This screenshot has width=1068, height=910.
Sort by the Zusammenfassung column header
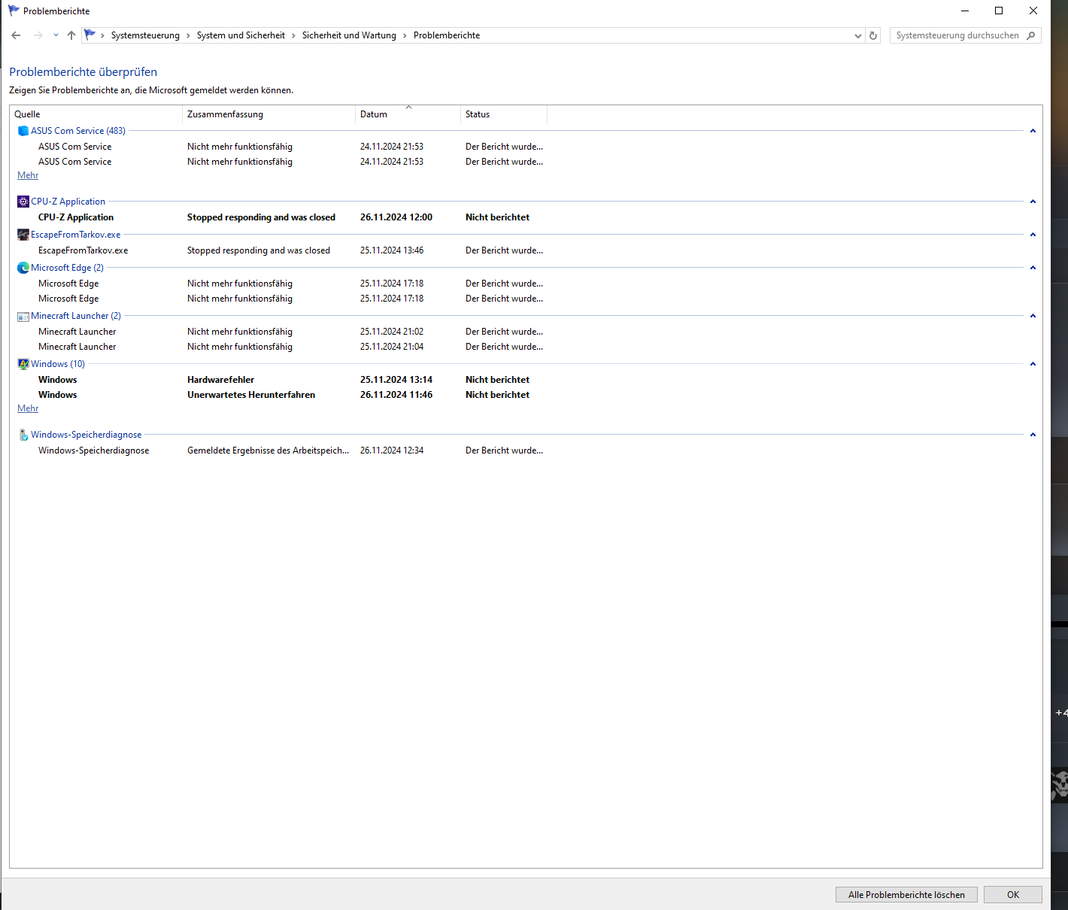point(269,114)
